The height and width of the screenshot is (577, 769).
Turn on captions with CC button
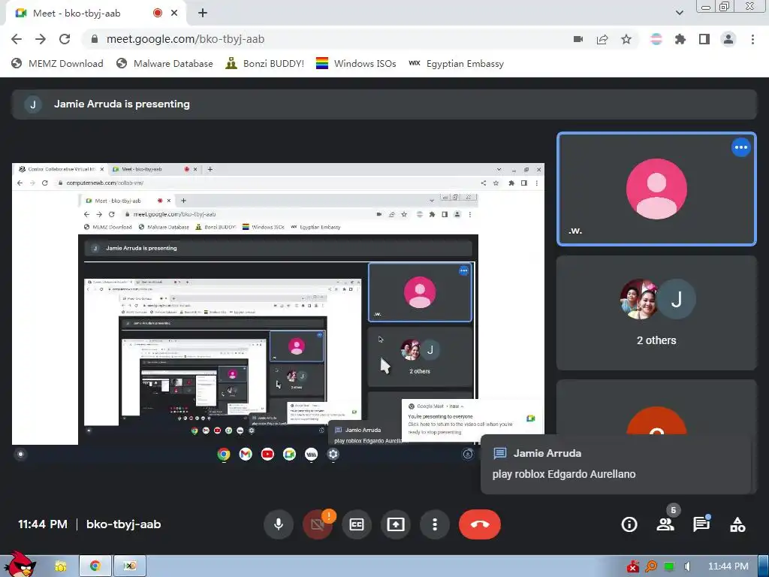tap(357, 524)
